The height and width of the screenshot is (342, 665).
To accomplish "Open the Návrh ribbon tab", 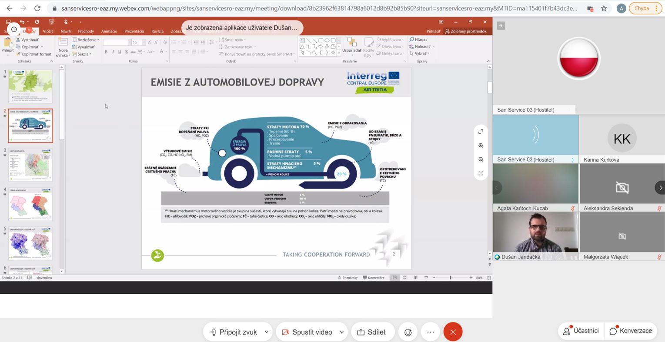I will [x=66, y=31].
